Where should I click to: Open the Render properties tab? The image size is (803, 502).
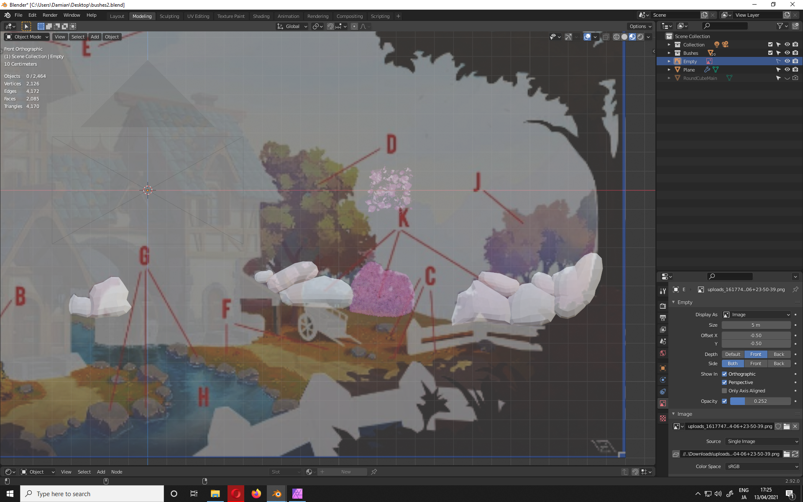[x=663, y=306]
